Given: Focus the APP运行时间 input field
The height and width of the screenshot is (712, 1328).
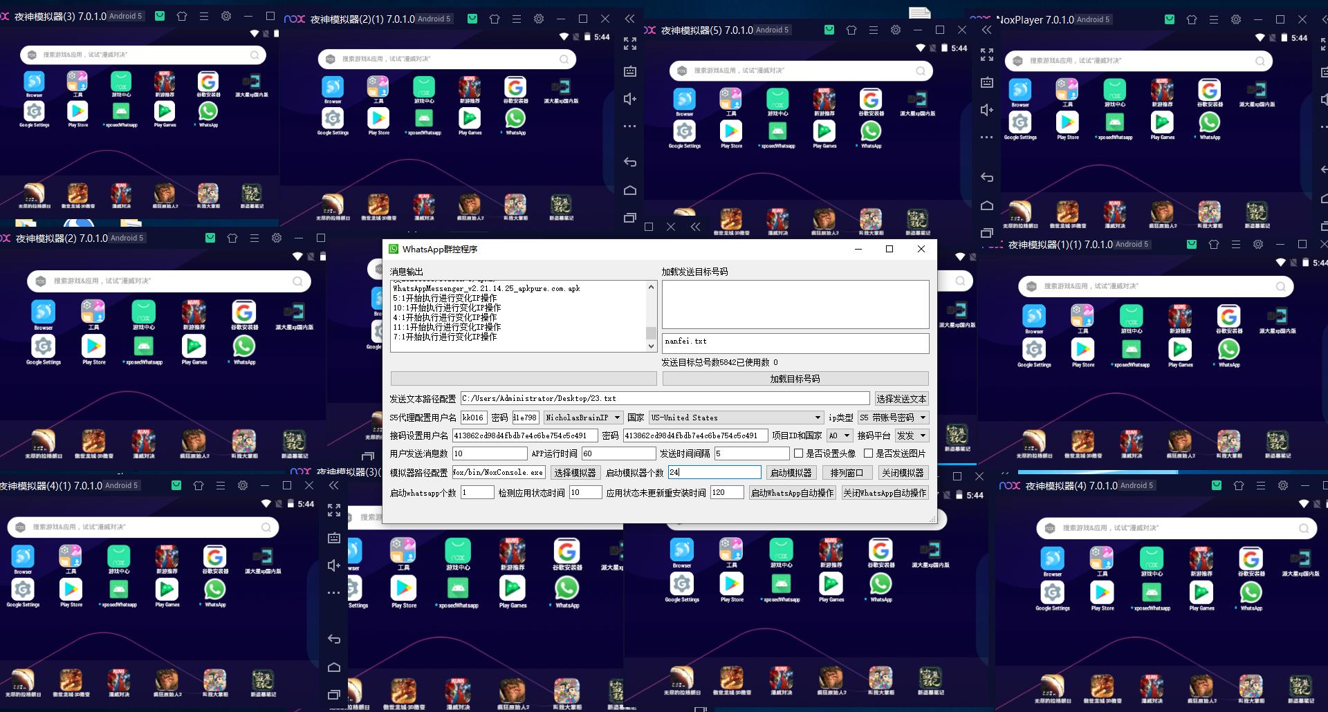Looking at the screenshot, I should tap(618, 453).
